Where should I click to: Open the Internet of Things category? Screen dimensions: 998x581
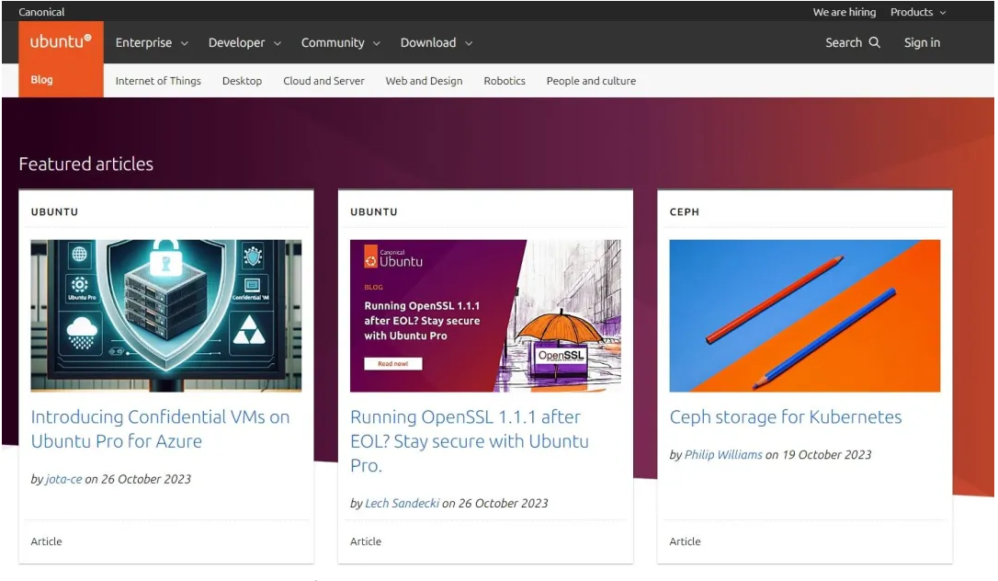(157, 81)
